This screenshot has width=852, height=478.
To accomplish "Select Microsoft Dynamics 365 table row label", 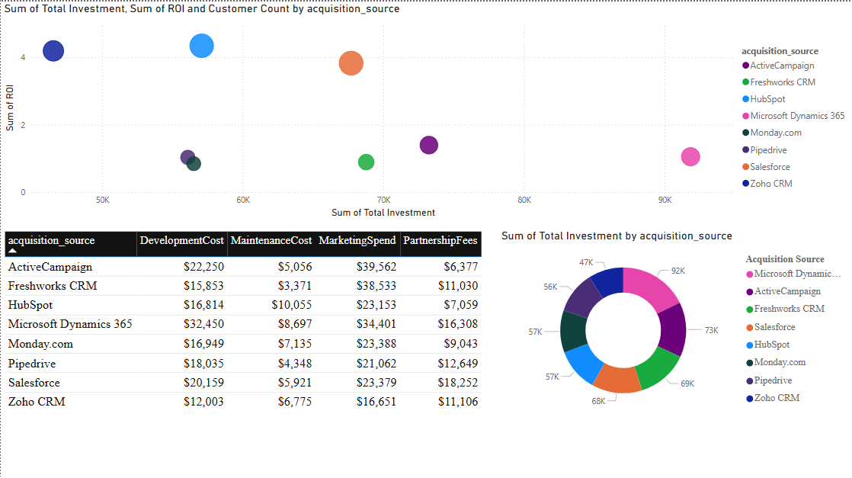I will (69, 324).
